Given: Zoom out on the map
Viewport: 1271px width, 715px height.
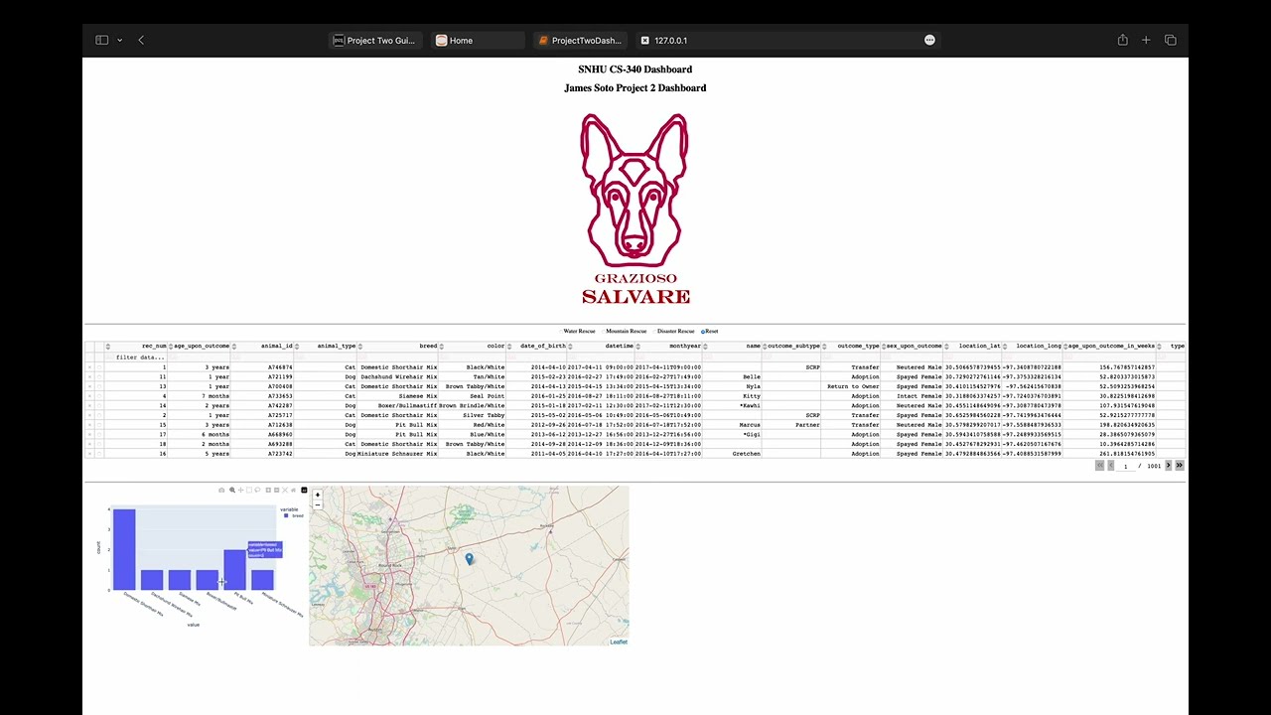Looking at the screenshot, I should [x=318, y=504].
